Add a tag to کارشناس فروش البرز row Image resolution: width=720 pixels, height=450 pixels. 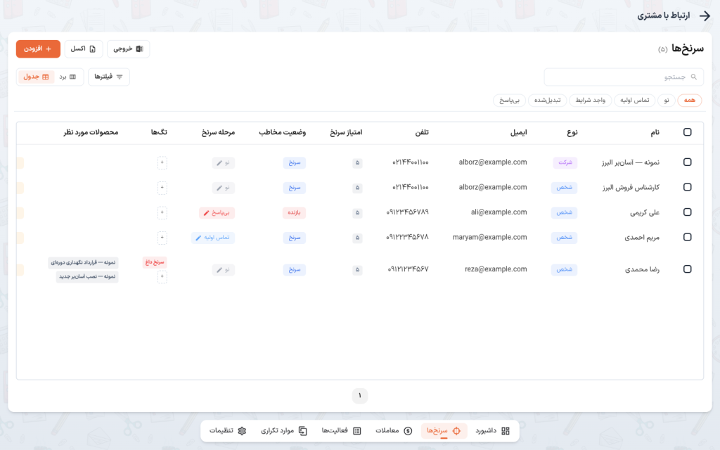[162, 187]
